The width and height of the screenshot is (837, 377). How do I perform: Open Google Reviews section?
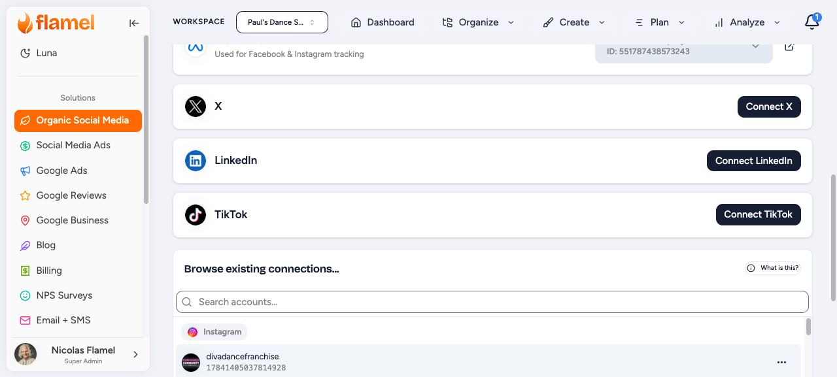click(x=78, y=195)
